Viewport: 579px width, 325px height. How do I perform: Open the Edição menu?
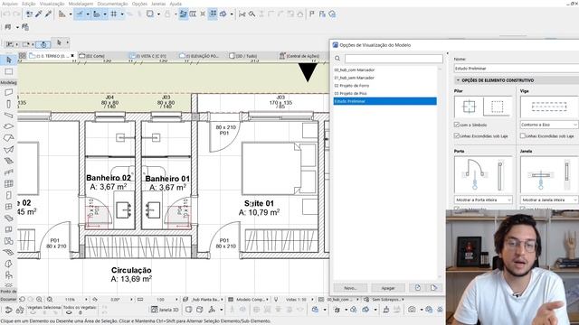pos(28,4)
